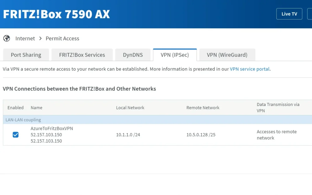Click the Internet breadcrumb link
The width and height of the screenshot is (312, 195).
tap(25, 38)
